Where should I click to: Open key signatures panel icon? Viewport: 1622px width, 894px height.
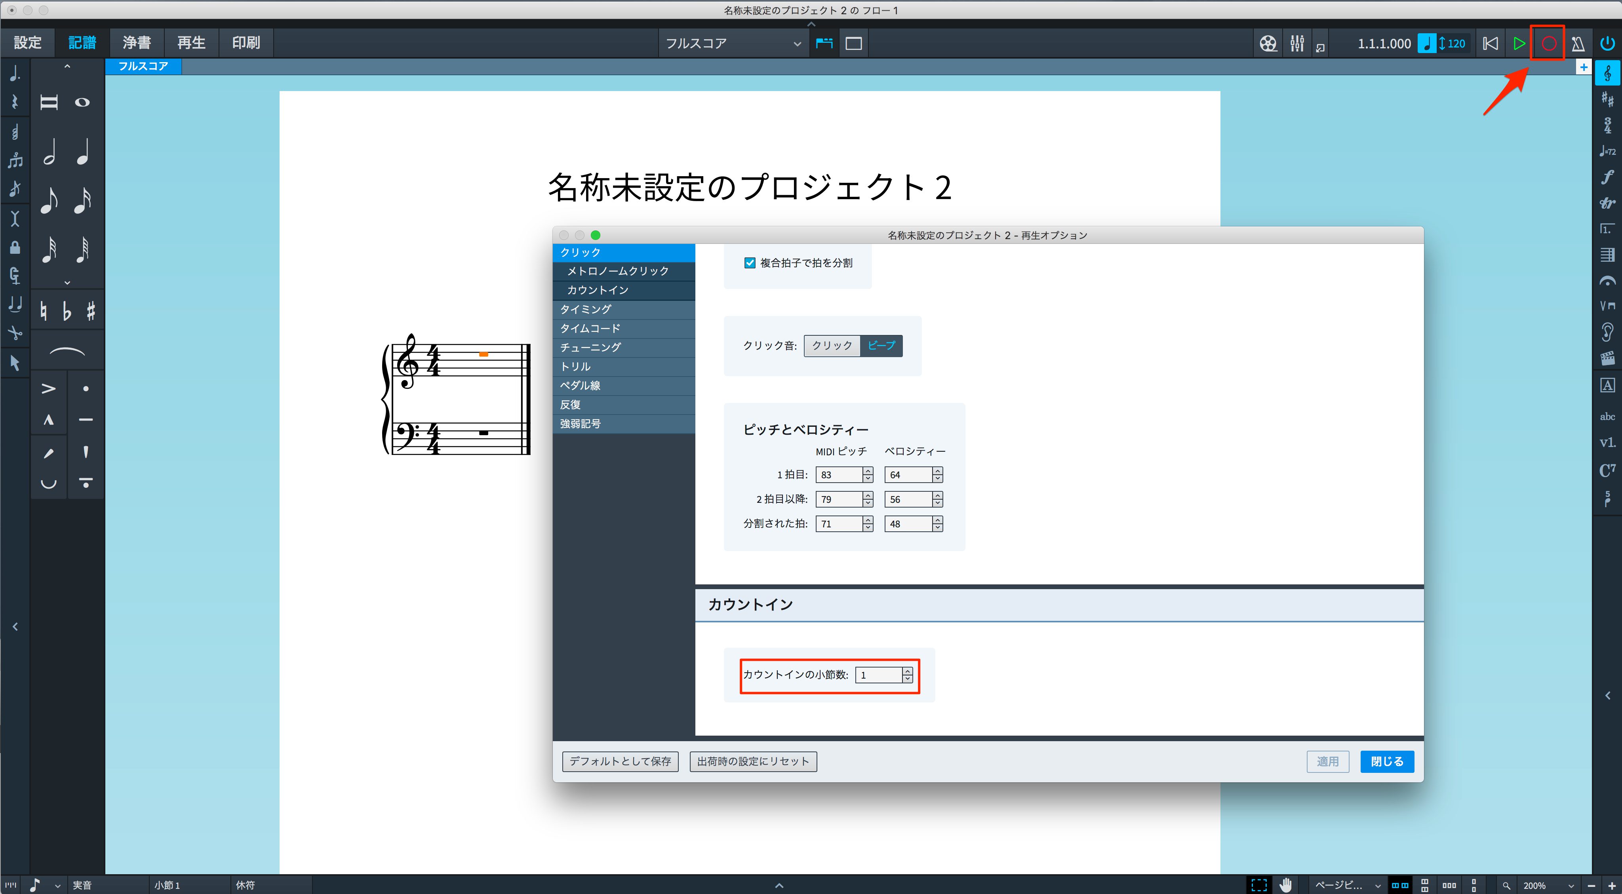1607,99
